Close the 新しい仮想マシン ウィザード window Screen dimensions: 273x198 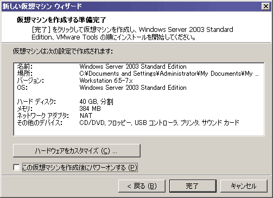[265, 6]
